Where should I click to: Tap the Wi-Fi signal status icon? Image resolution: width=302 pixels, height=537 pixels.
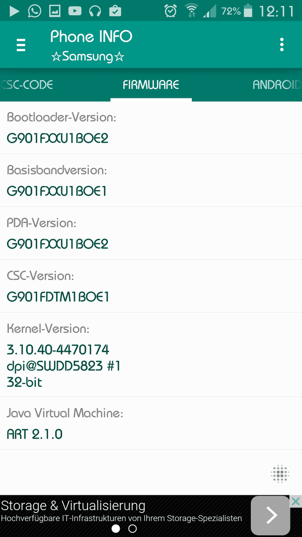(x=191, y=11)
